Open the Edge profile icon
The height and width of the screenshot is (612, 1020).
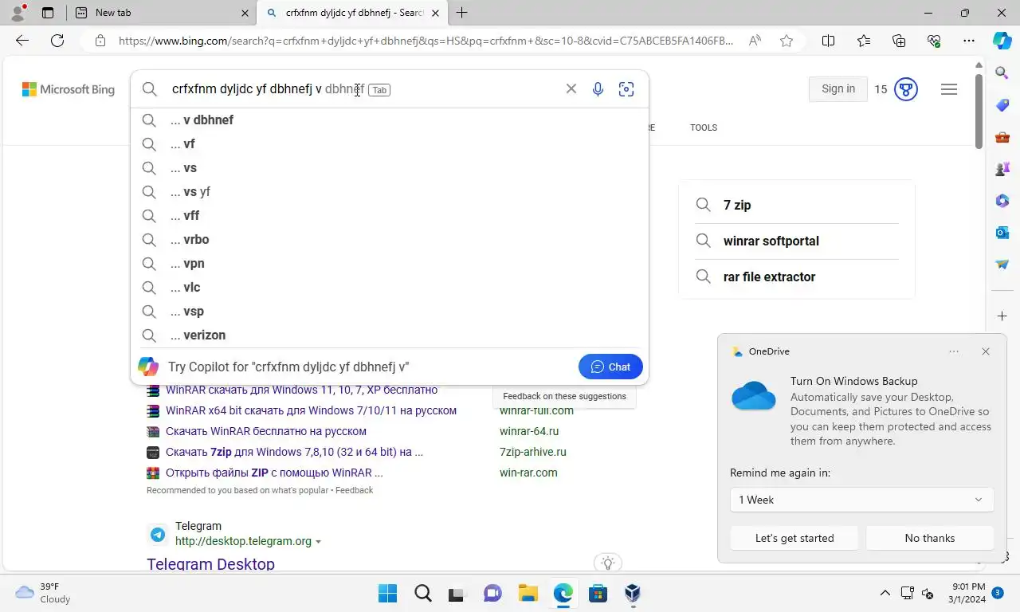[x=18, y=13]
